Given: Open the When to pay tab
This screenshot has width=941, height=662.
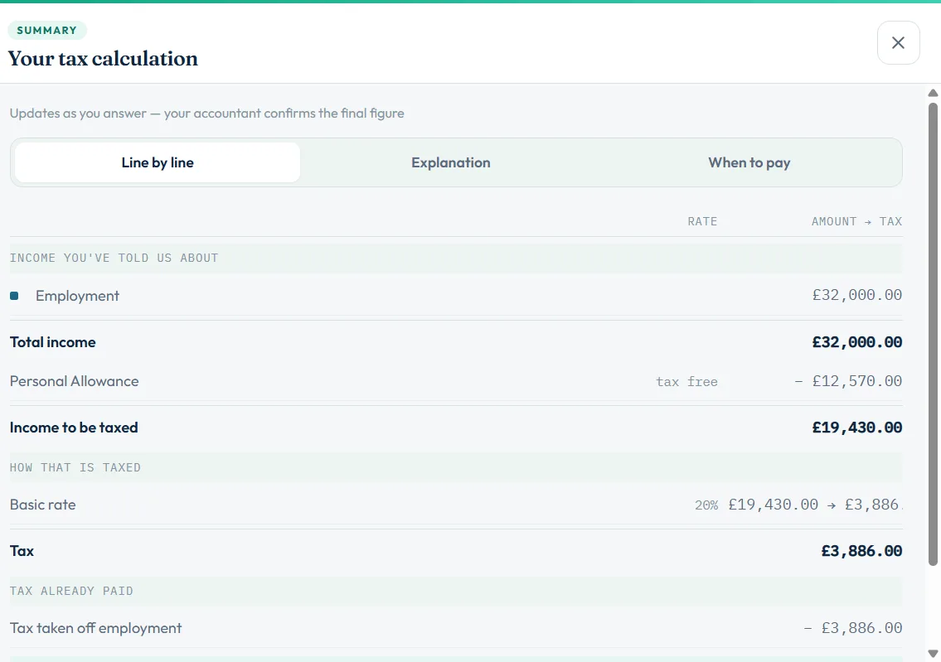Looking at the screenshot, I should click(x=749, y=162).
